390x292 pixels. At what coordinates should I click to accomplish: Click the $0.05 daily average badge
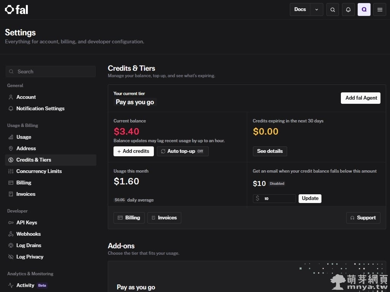coord(120,200)
